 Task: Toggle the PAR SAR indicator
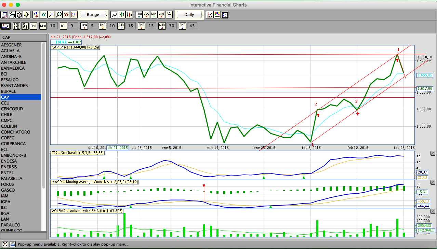click(x=16, y=26)
